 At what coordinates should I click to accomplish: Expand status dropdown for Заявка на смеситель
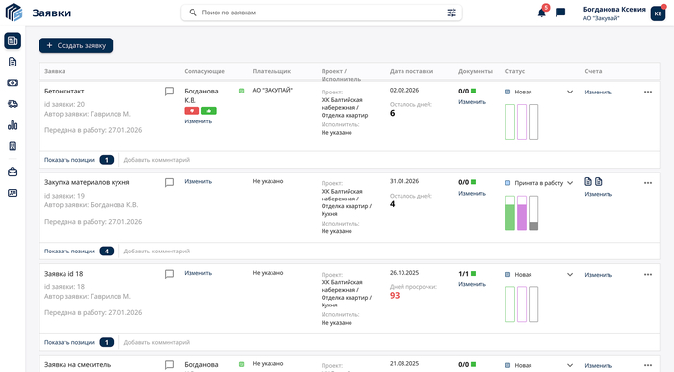570,365
